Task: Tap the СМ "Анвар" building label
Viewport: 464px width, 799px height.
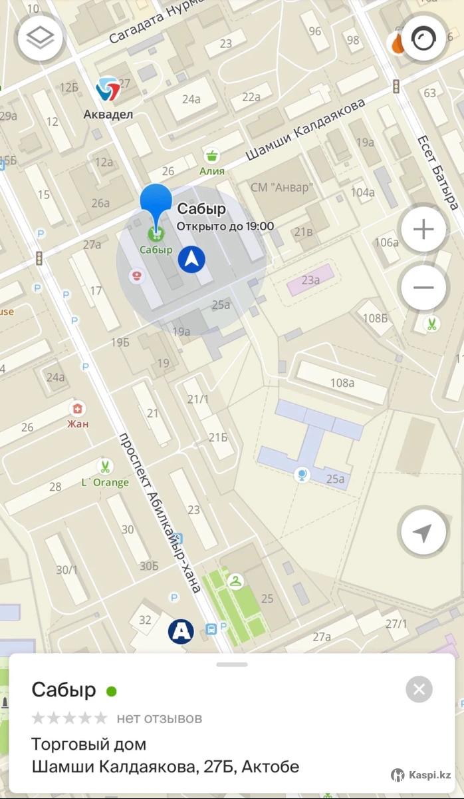Action: (281, 187)
